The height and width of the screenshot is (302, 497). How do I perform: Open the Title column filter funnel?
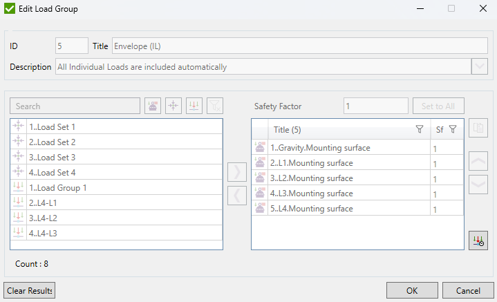click(x=419, y=129)
